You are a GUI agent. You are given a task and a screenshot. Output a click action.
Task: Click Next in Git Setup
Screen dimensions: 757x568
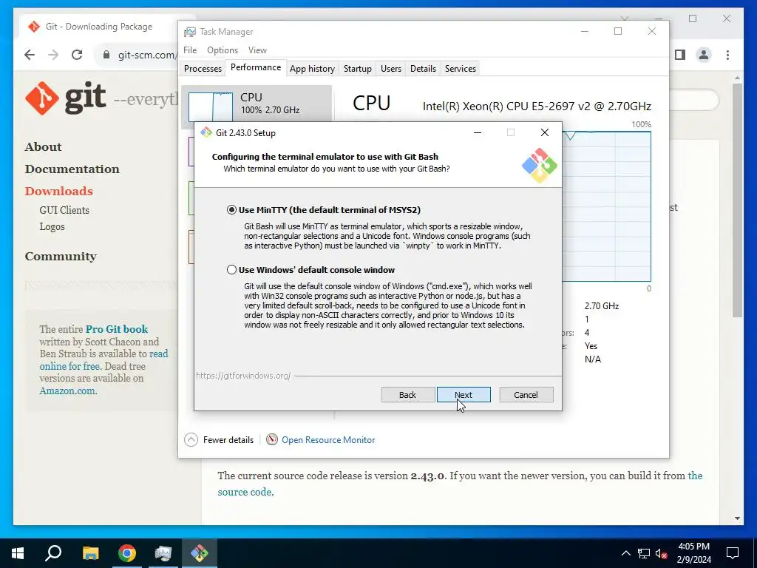click(464, 395)
